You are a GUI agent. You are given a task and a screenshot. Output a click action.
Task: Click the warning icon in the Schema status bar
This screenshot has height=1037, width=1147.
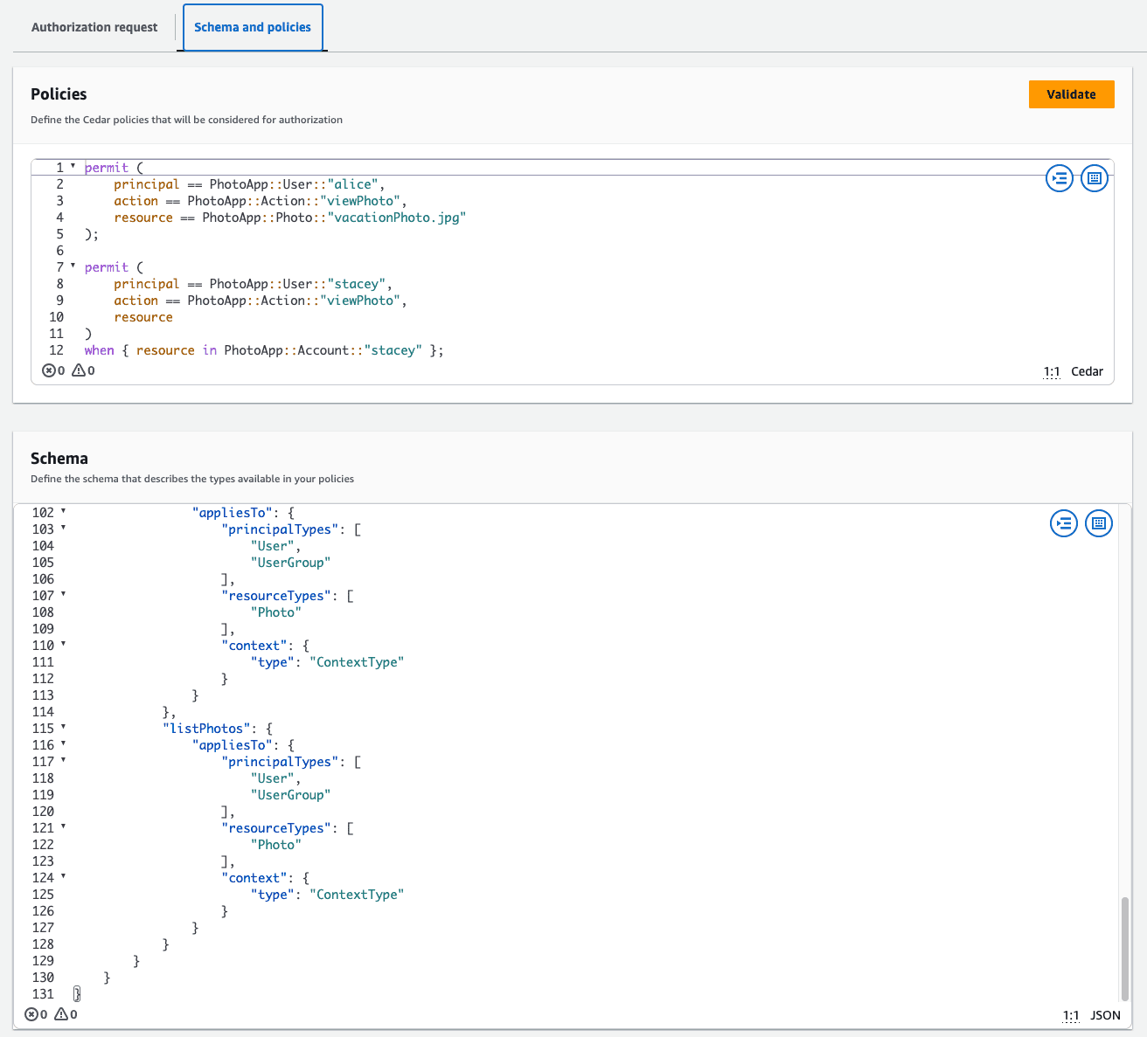point(61,1013)
